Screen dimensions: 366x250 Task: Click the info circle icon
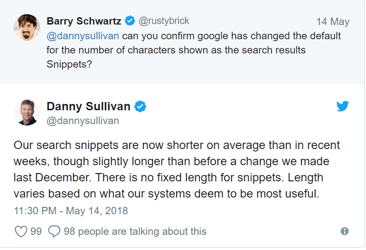(x=344, y=231)
